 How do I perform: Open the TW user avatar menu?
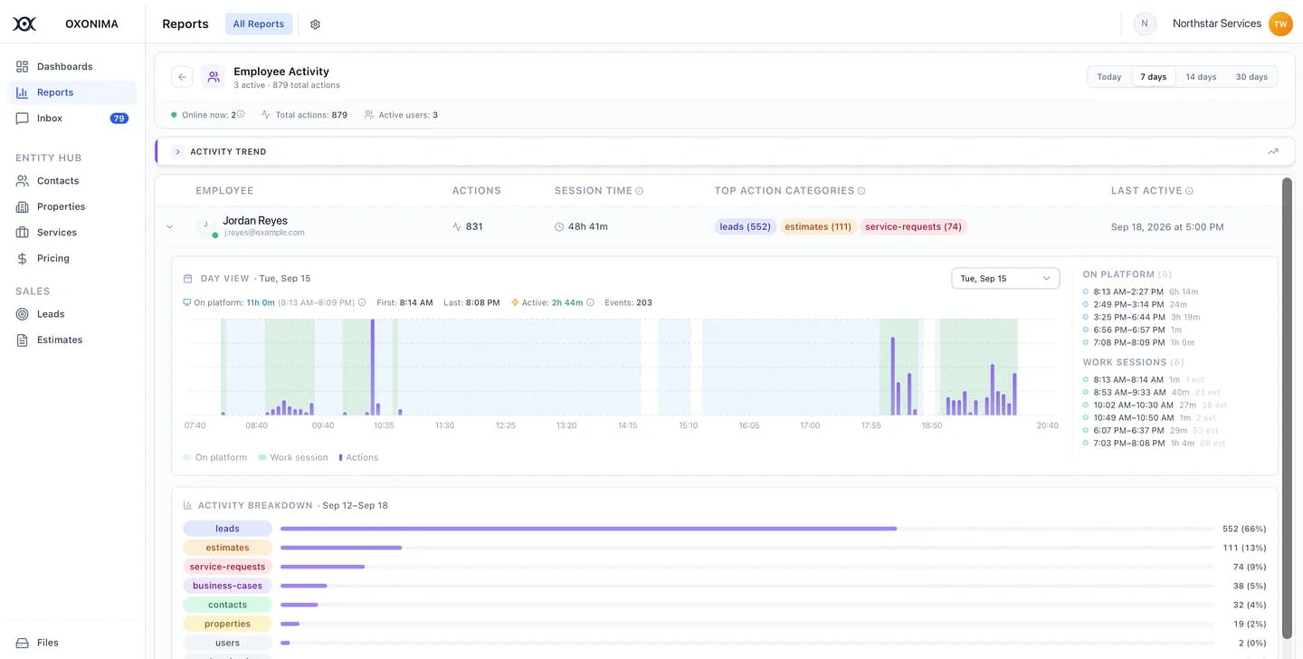coord(1280,24)
